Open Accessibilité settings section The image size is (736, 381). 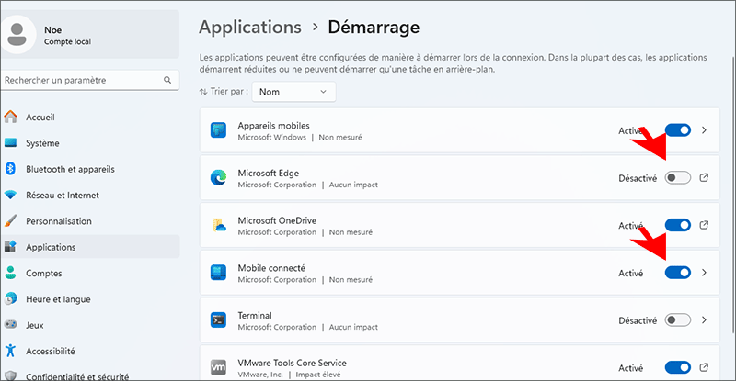pos(90,351)
